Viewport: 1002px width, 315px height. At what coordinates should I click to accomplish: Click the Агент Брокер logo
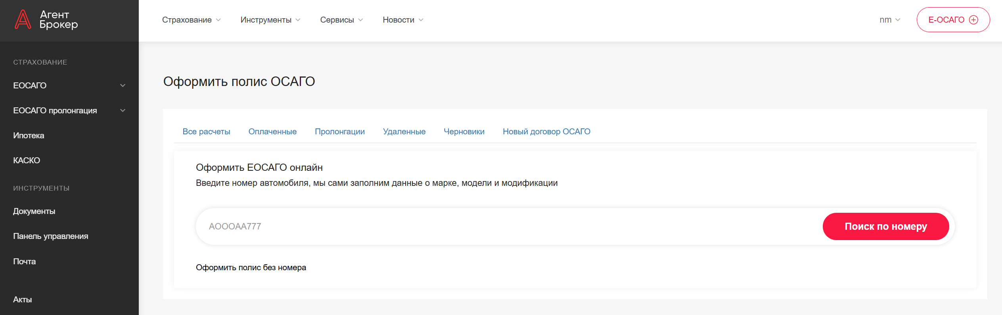[46, 20]
